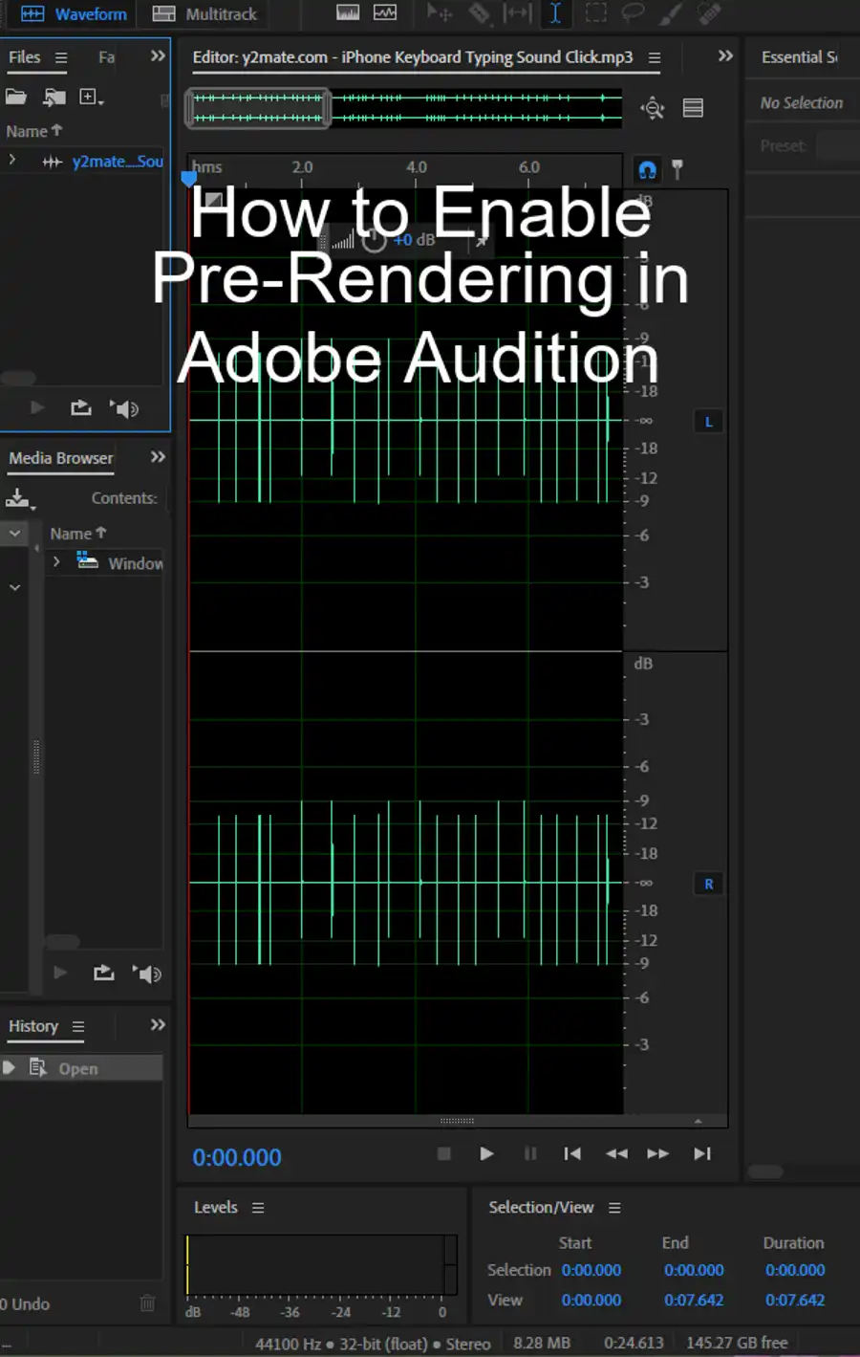
Task: Select the Slip tool
Action: [517, 13]
